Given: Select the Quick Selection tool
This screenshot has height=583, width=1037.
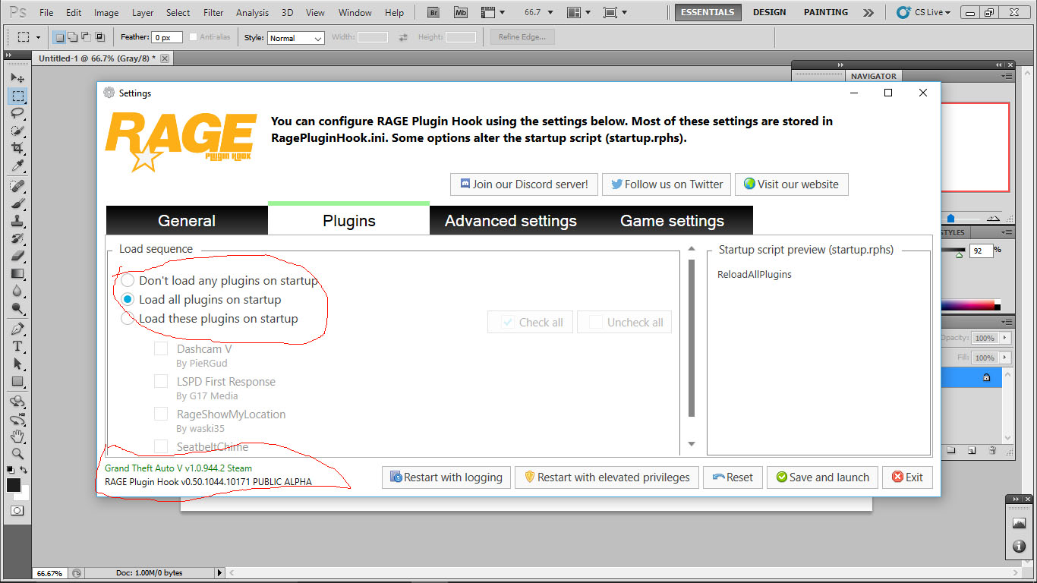Looking at the screenshot, I should (x=17, y=131).
